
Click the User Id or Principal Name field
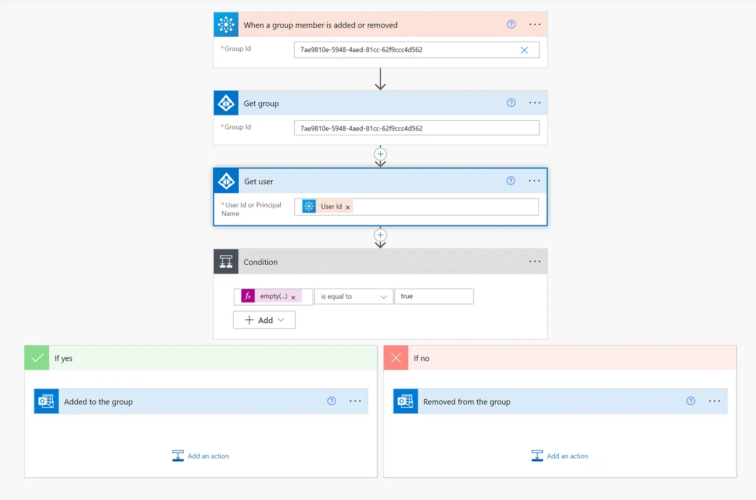416,207
